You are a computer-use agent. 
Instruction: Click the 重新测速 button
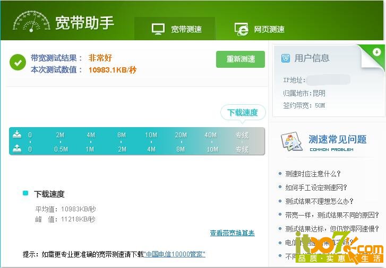[241, 59]
